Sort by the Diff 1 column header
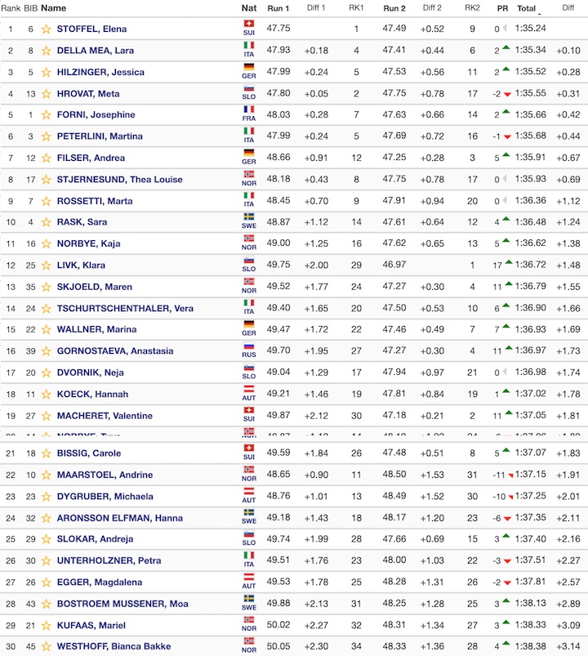588x656 pixels. click(x=316, y=8)
